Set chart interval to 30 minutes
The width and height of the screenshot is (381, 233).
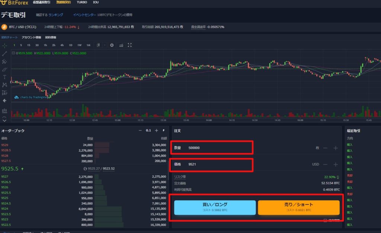pos(37,45)
